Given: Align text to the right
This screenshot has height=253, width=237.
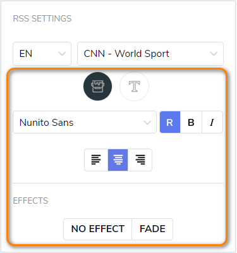Looking at the screenshot, I should click(140, 160).
